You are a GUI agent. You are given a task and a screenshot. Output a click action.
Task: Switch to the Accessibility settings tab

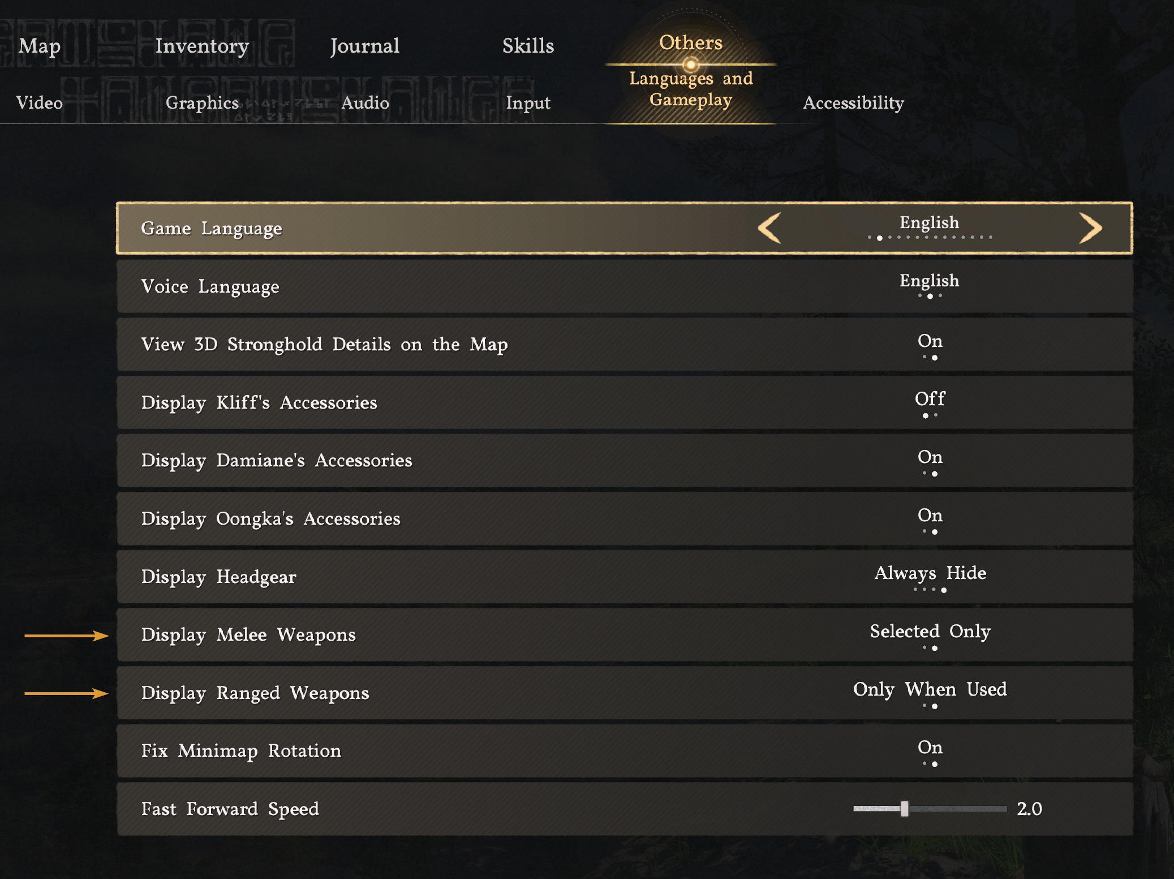coord(853,102)
